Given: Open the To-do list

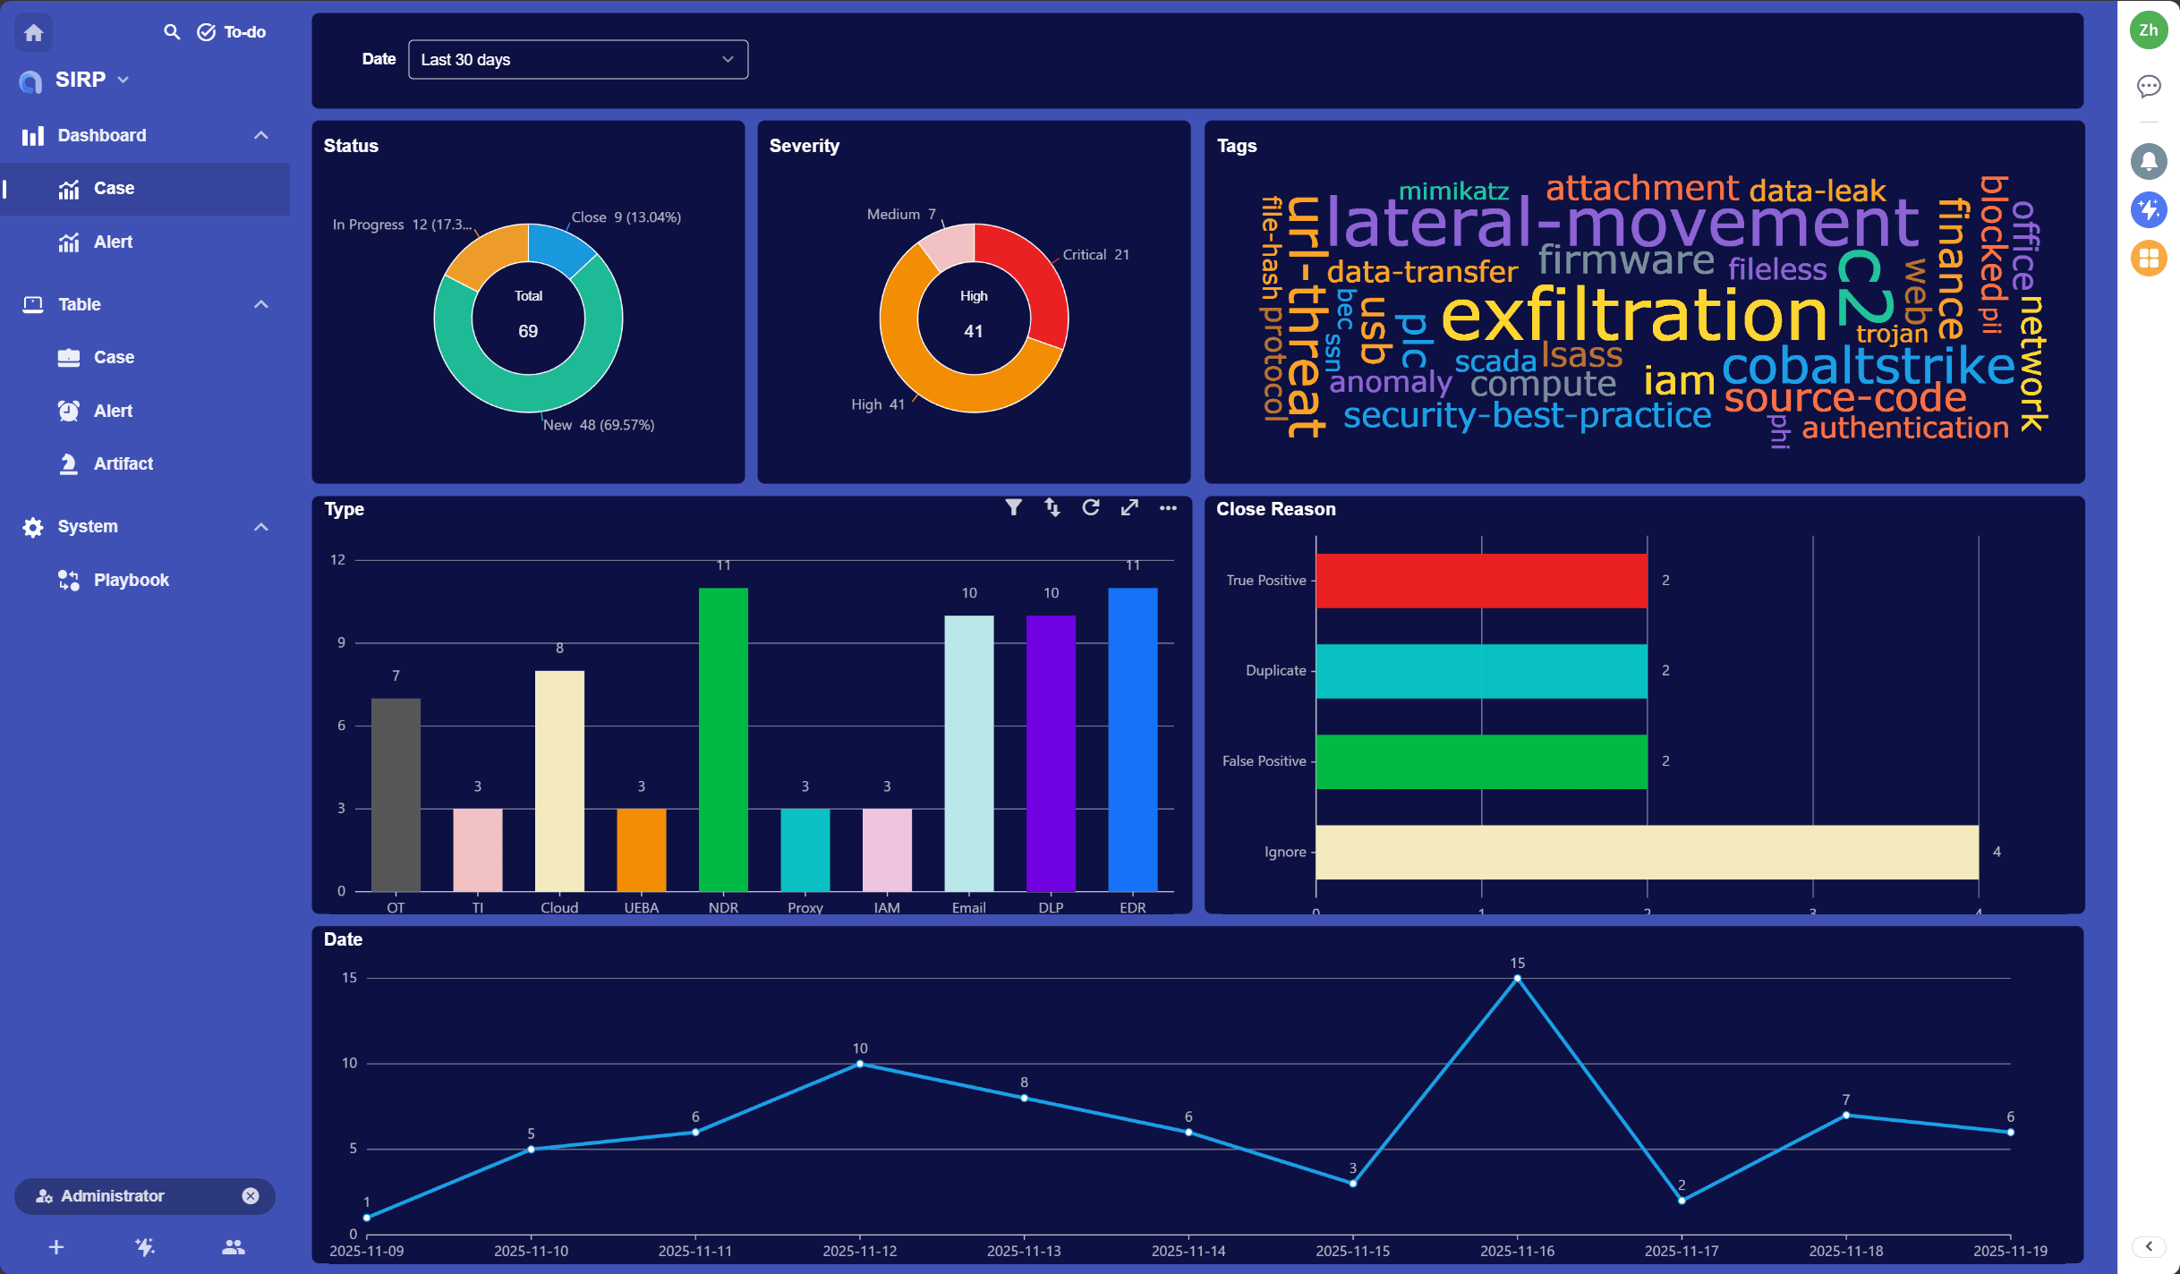Looking at the screenshot, I should click(232, 32).
